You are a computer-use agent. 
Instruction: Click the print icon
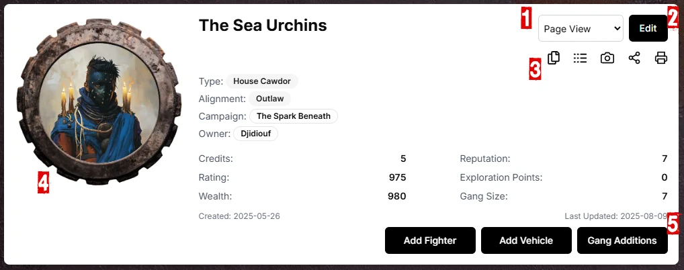click(x=661, y=58)
